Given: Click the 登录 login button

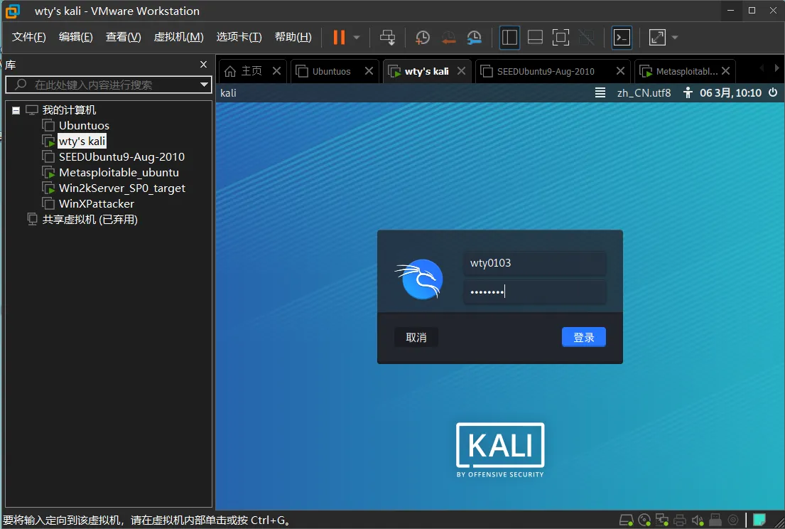Looking at the screenshot, I should (x=584, y=337).
